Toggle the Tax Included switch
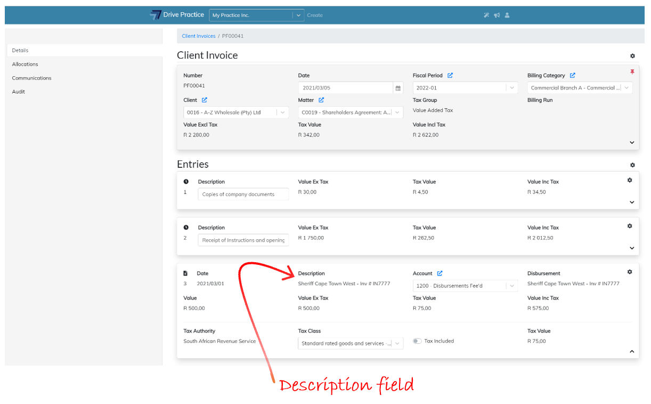 [417, 341]
